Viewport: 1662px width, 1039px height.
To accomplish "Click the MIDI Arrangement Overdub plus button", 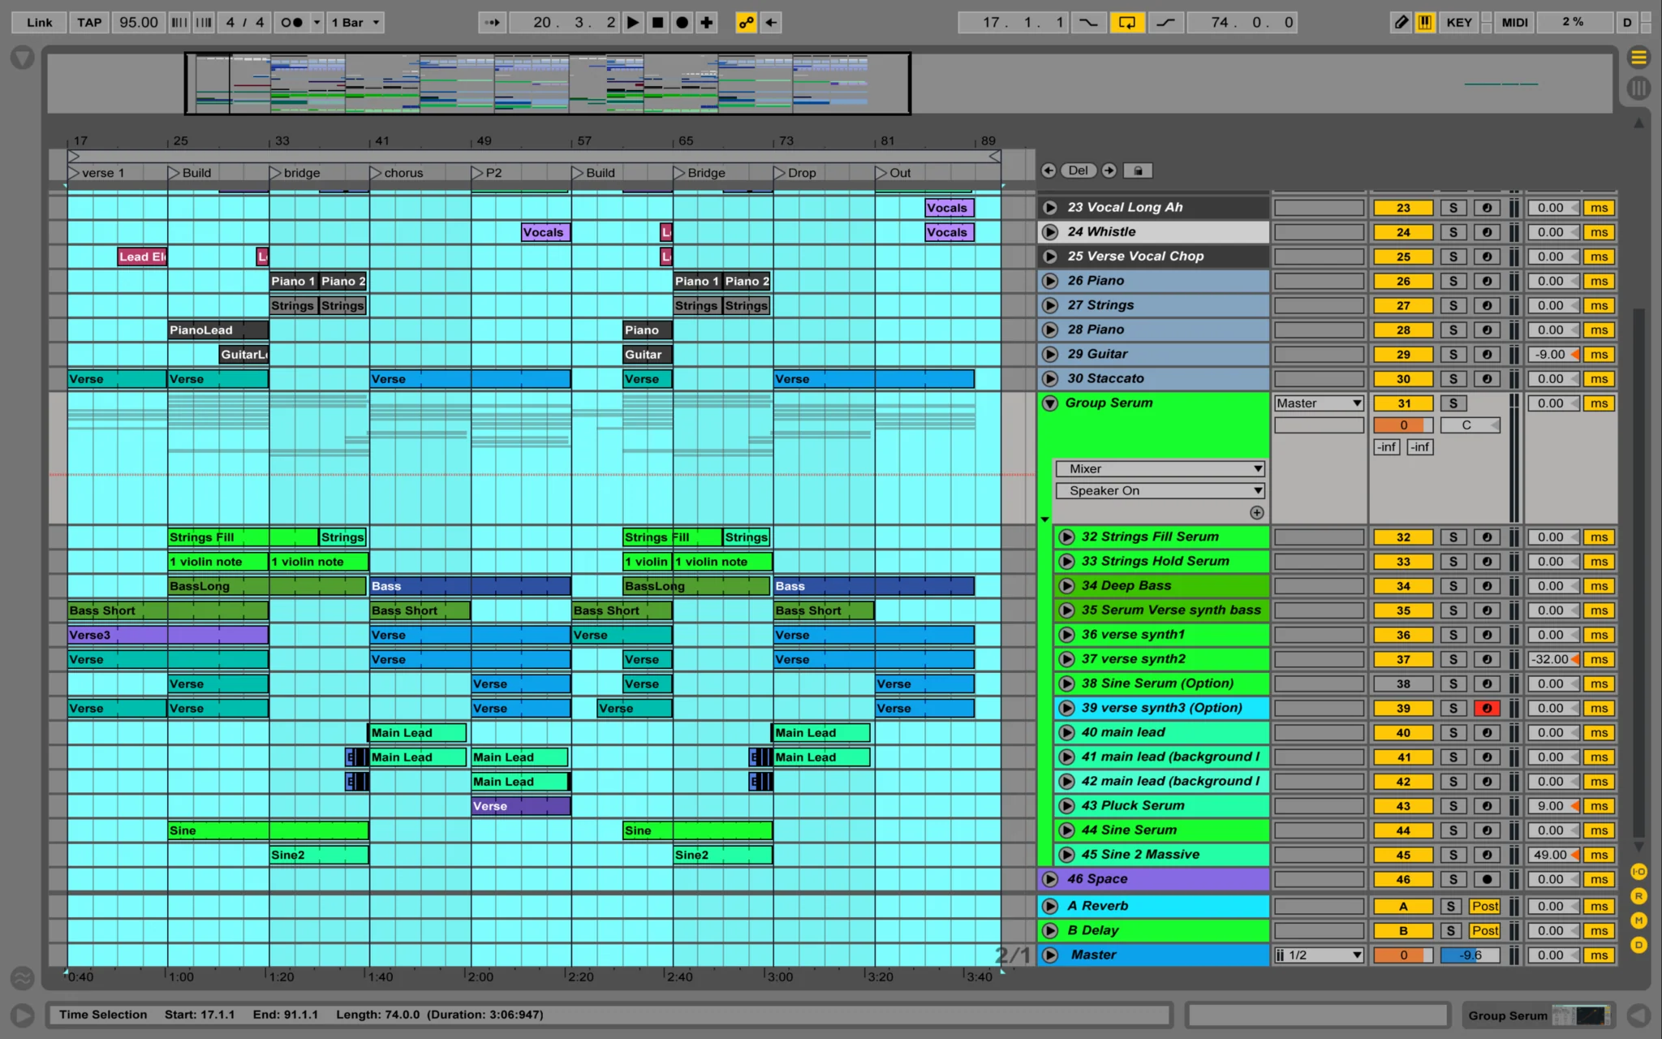I will click(707, 23).
